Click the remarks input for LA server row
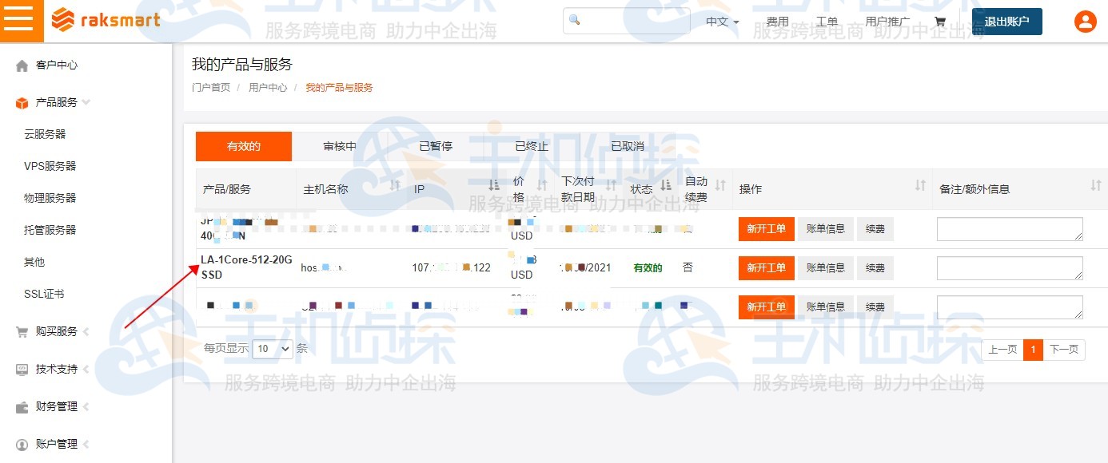The width and height of the screenshot is (1108, 463). coord(1009,268)
